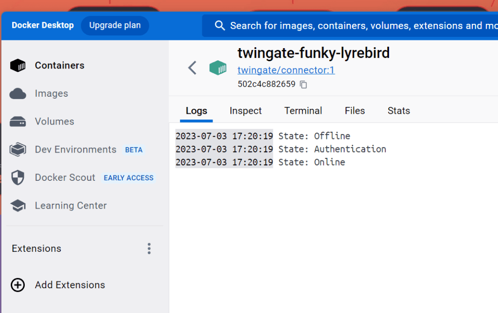This screenshot has height=313, width=498.
Task: Click the Docker Desktop title
Action: coord(43,25)
